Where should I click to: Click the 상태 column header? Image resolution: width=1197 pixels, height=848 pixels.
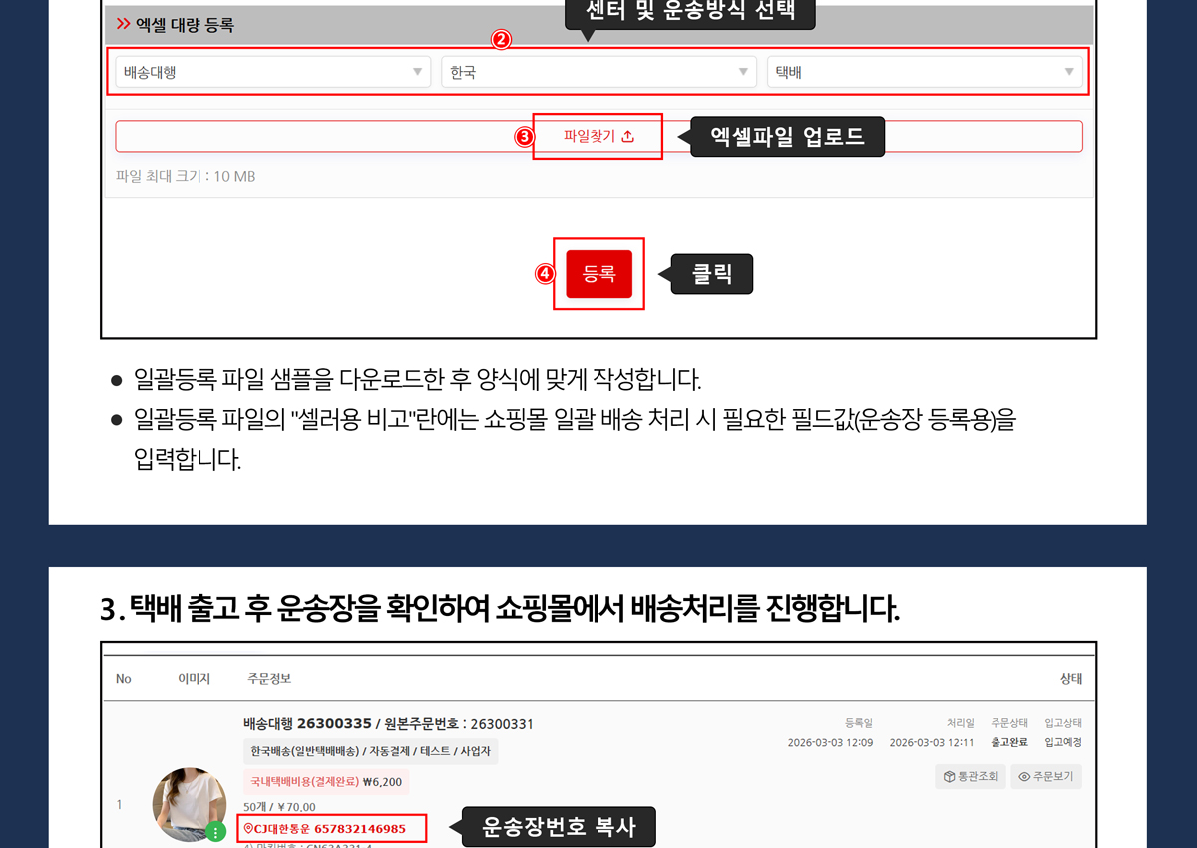tap(1070, 679)
